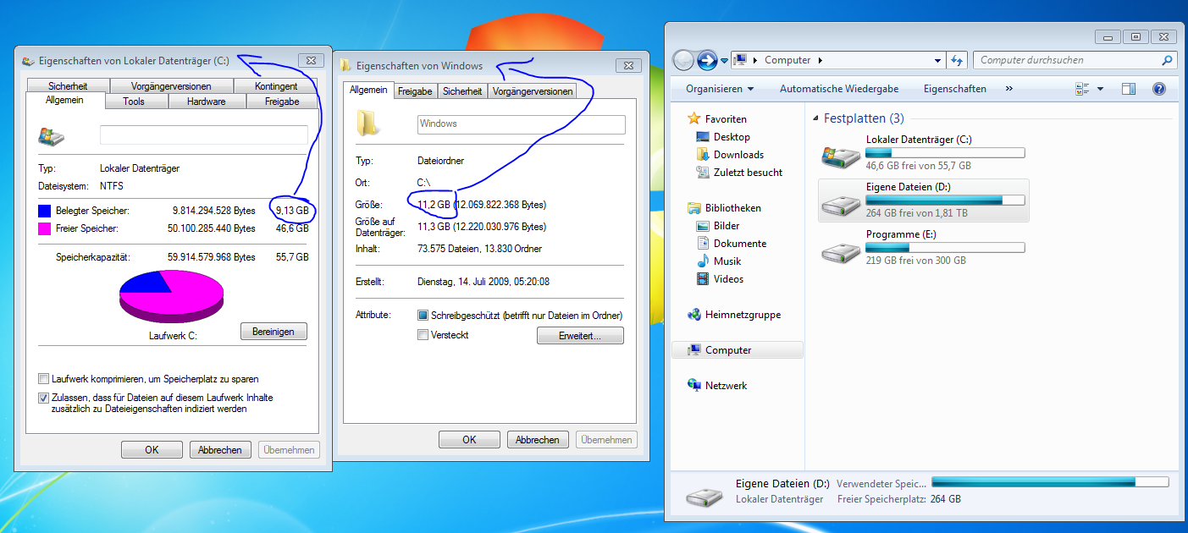The image size is (1188, 533).
Task: Switch to the Sicherheit tab in the C: properties
Action: pos(68,85)
